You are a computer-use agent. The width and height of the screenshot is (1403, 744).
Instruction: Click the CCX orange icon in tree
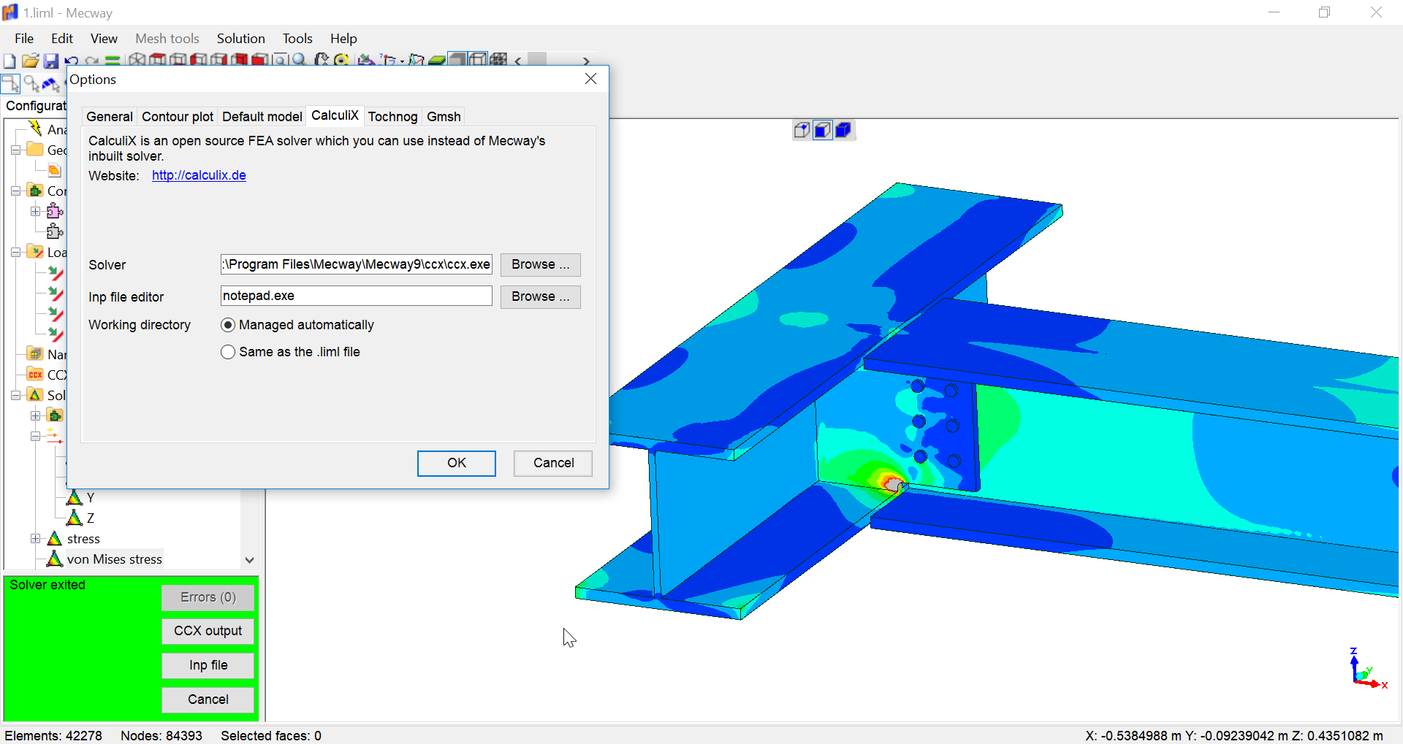35,375
